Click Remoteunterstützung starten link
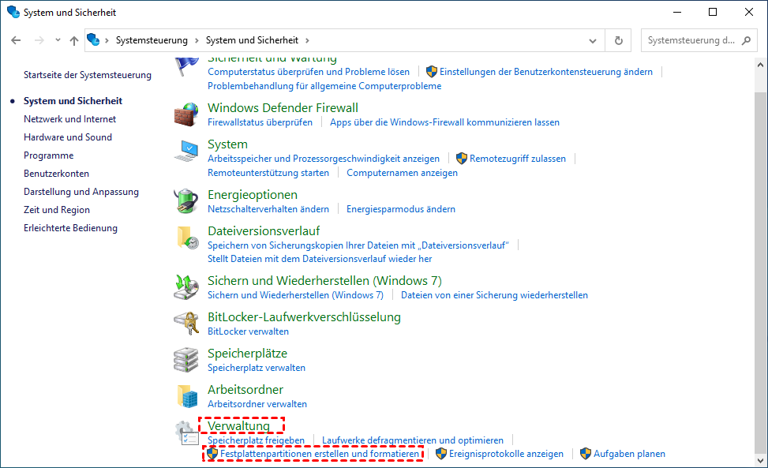The width and height of the screenshot is (768, 468). (x=268, y=173)
